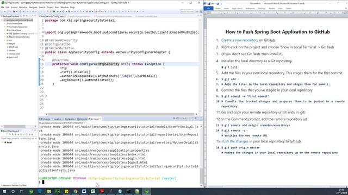This screenshot has width=348, height=195.
Task: Open the File tab in Word
Action: point(208,9)
